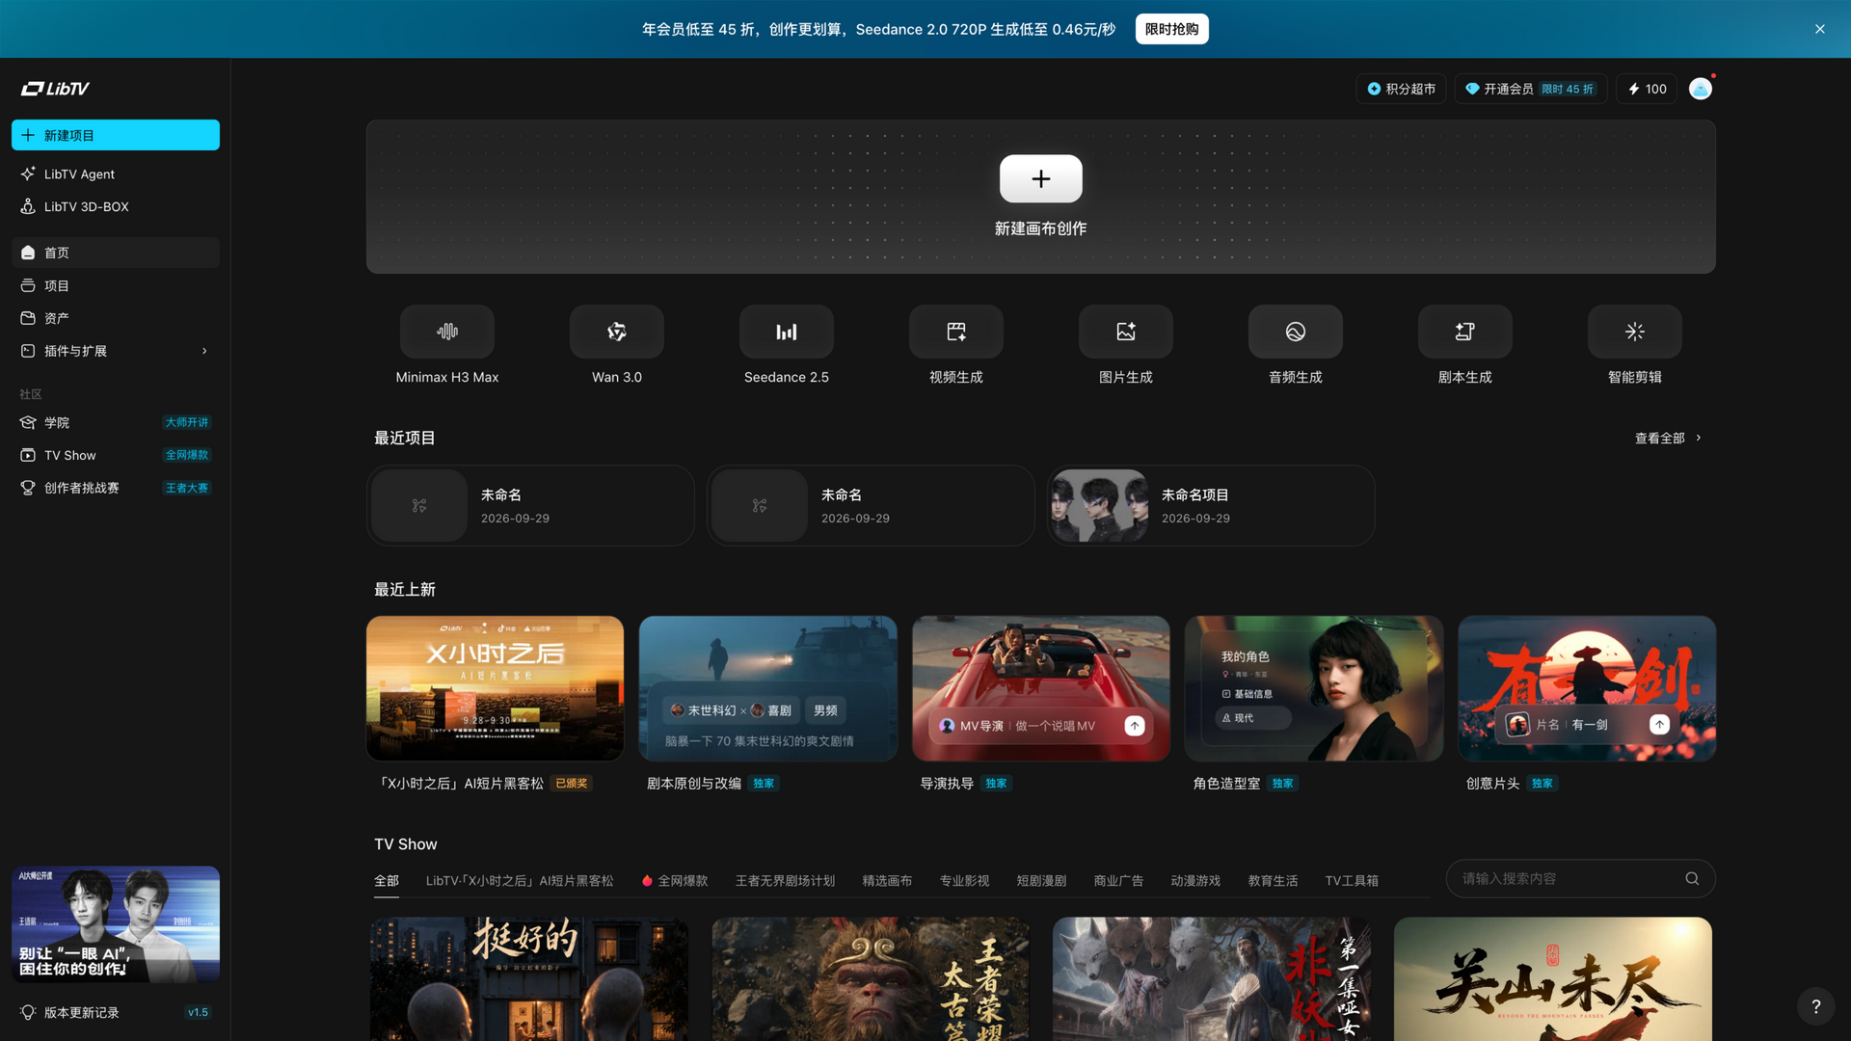Open LibTV Agent in sidebar
Screen dimensions: 1851x1041
coord(116,173)
